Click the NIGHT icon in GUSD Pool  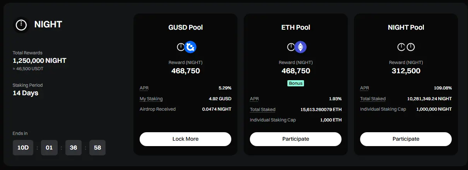180,47
